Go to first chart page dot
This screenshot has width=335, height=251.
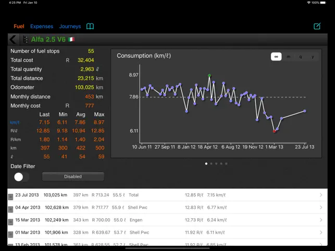pyautogui.click(x=206, y=164)
